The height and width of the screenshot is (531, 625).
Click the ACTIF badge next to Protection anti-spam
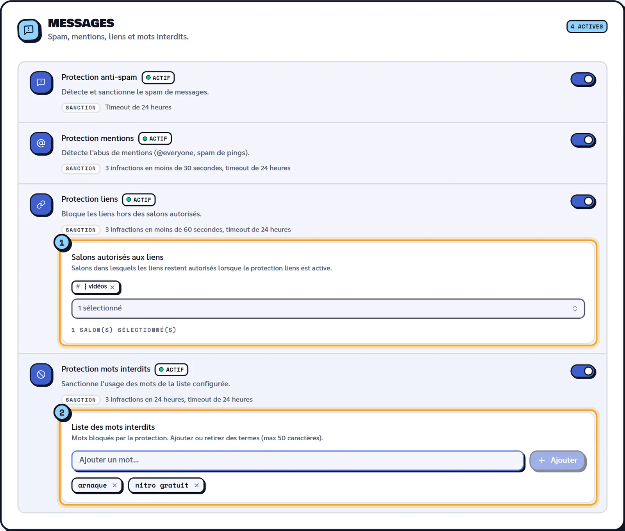(158, 77)
